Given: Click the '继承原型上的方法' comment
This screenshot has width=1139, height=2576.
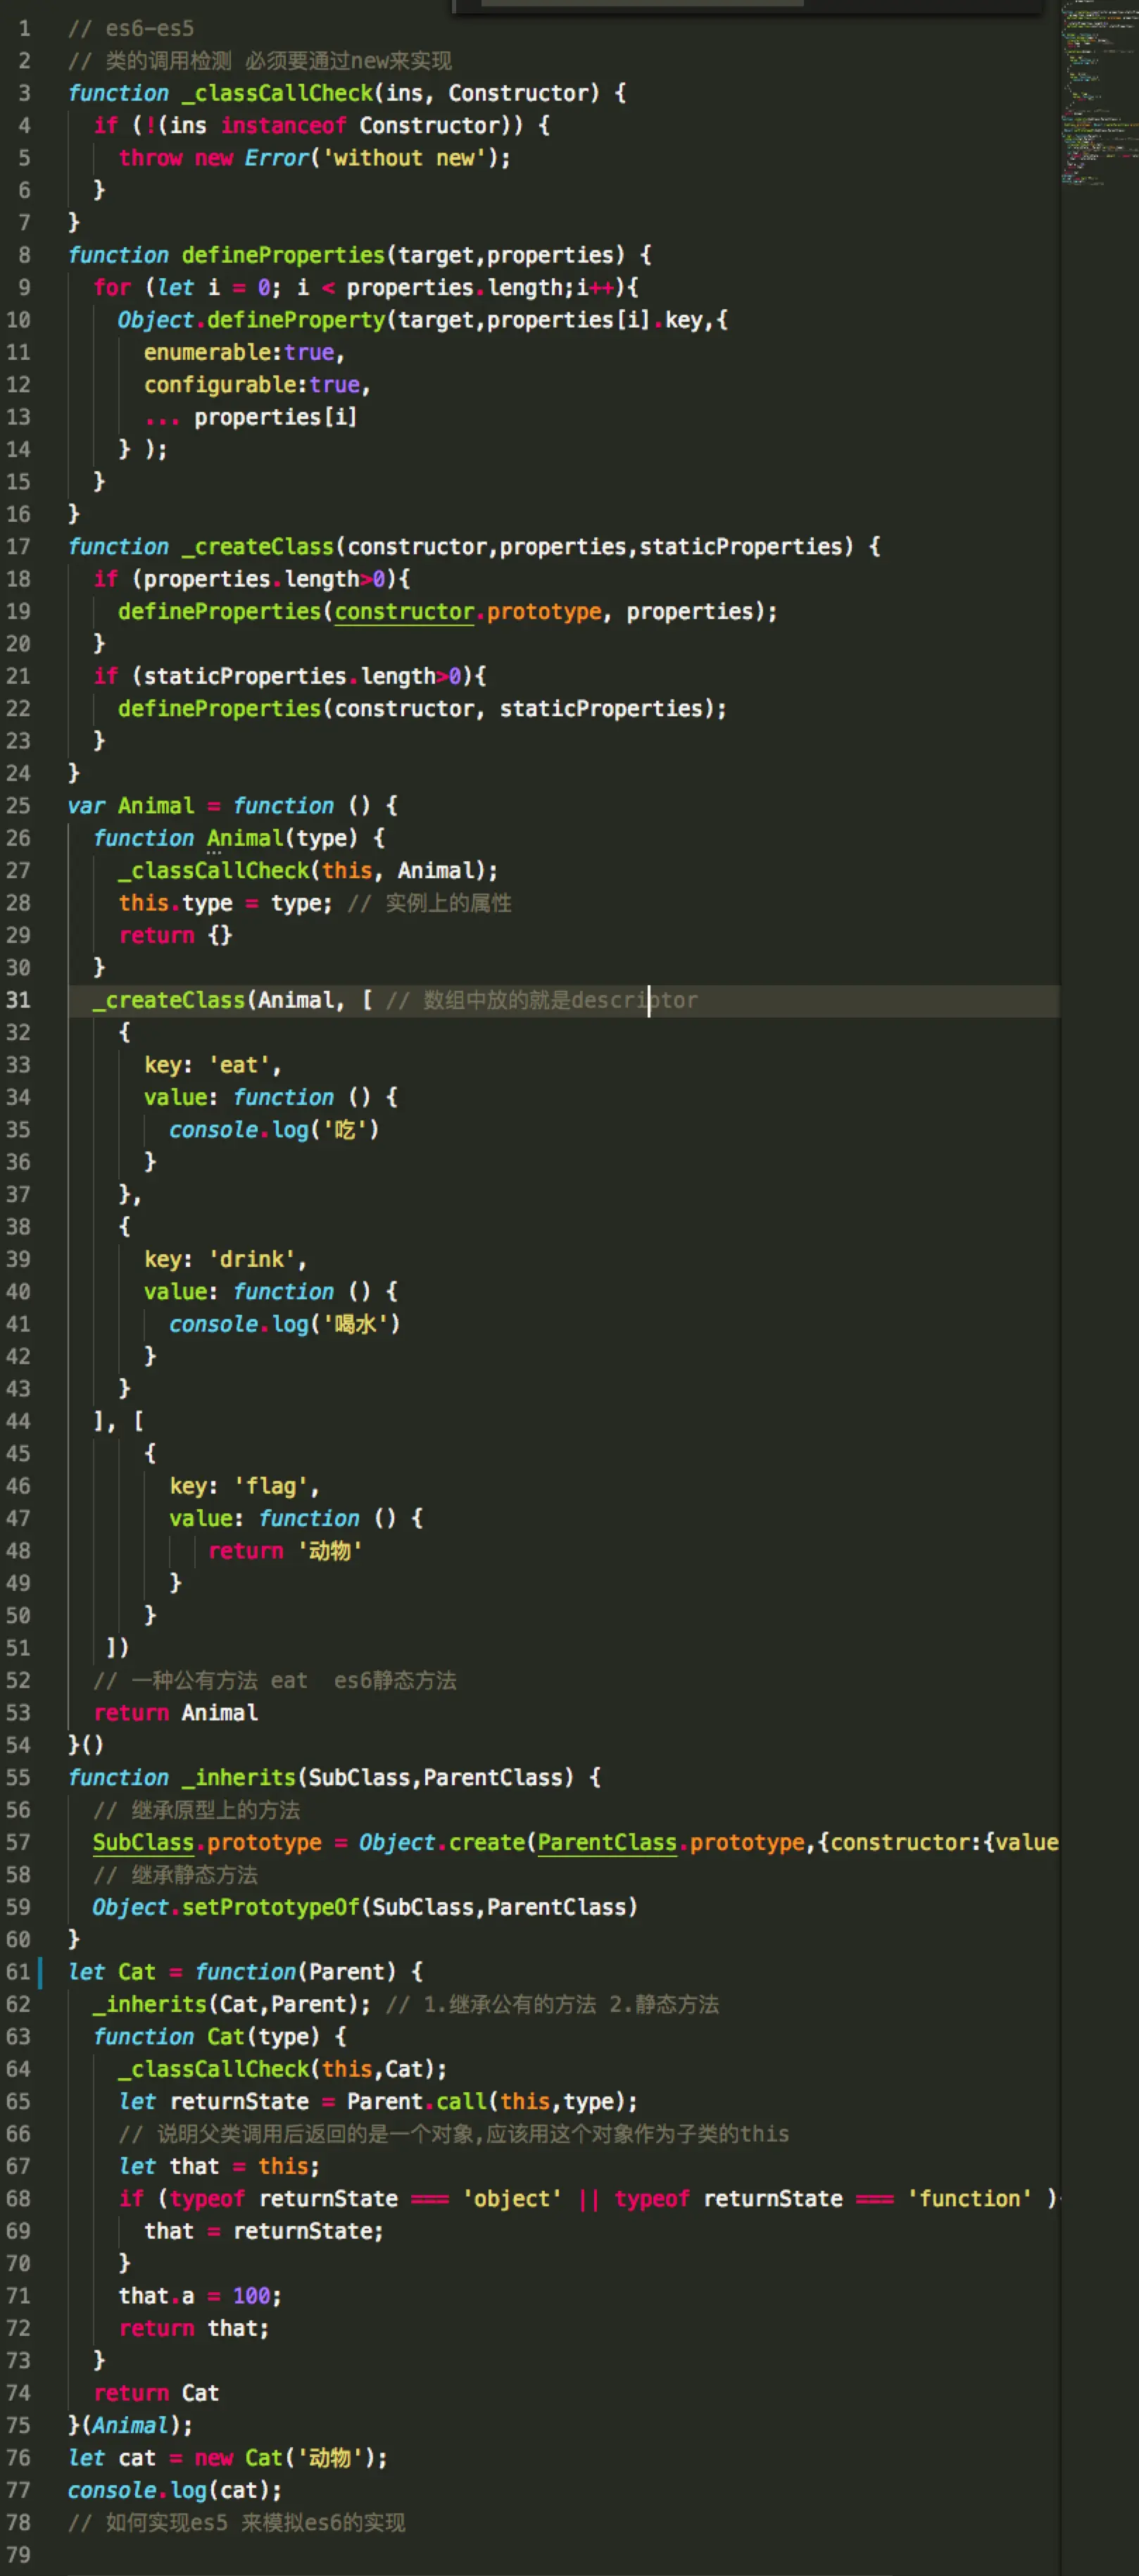Looking at the screenshot, I should point(215,1810).
